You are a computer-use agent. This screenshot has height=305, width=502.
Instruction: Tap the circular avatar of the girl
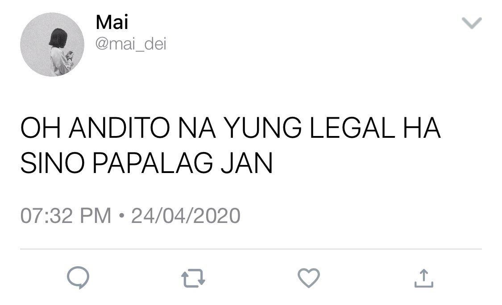point(52,45)
